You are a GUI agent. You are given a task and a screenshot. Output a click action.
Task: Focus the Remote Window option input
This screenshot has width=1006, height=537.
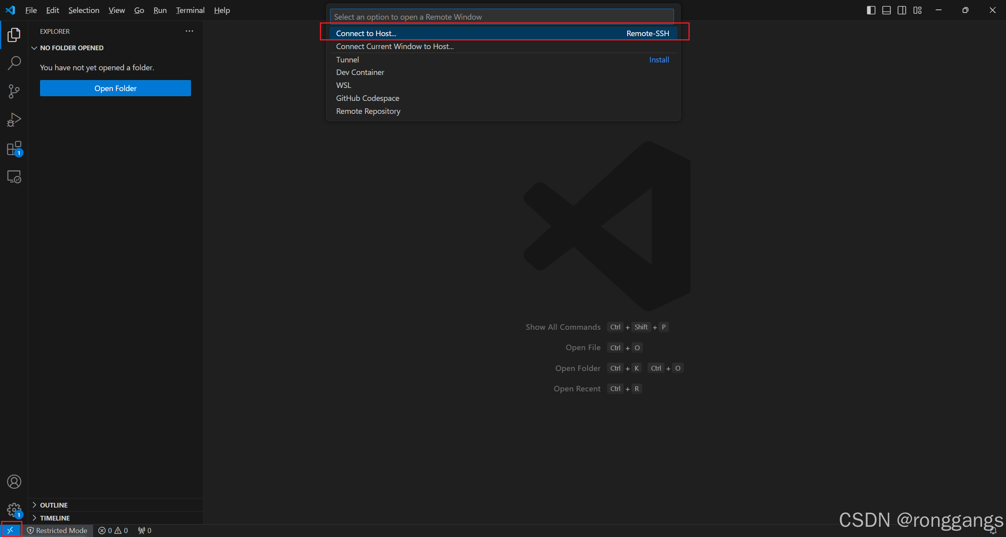501,17
